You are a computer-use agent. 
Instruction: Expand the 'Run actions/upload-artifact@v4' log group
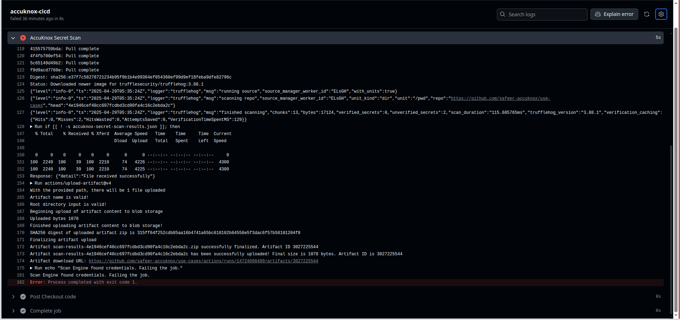tap(32, 183)
